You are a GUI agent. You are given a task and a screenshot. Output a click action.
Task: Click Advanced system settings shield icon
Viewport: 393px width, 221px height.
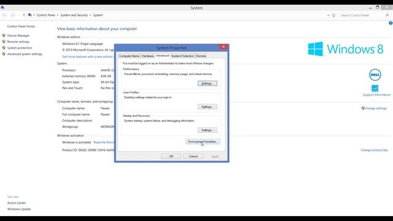click(4, 54)
